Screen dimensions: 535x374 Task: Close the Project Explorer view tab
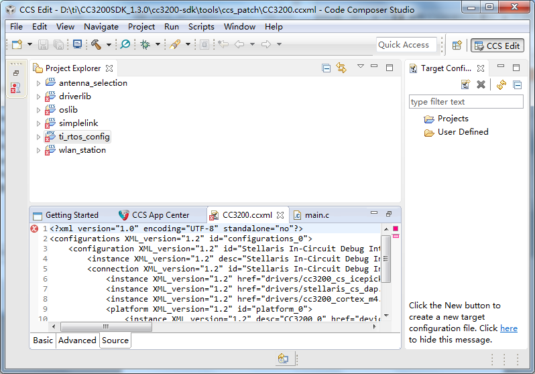pos(109,68)
